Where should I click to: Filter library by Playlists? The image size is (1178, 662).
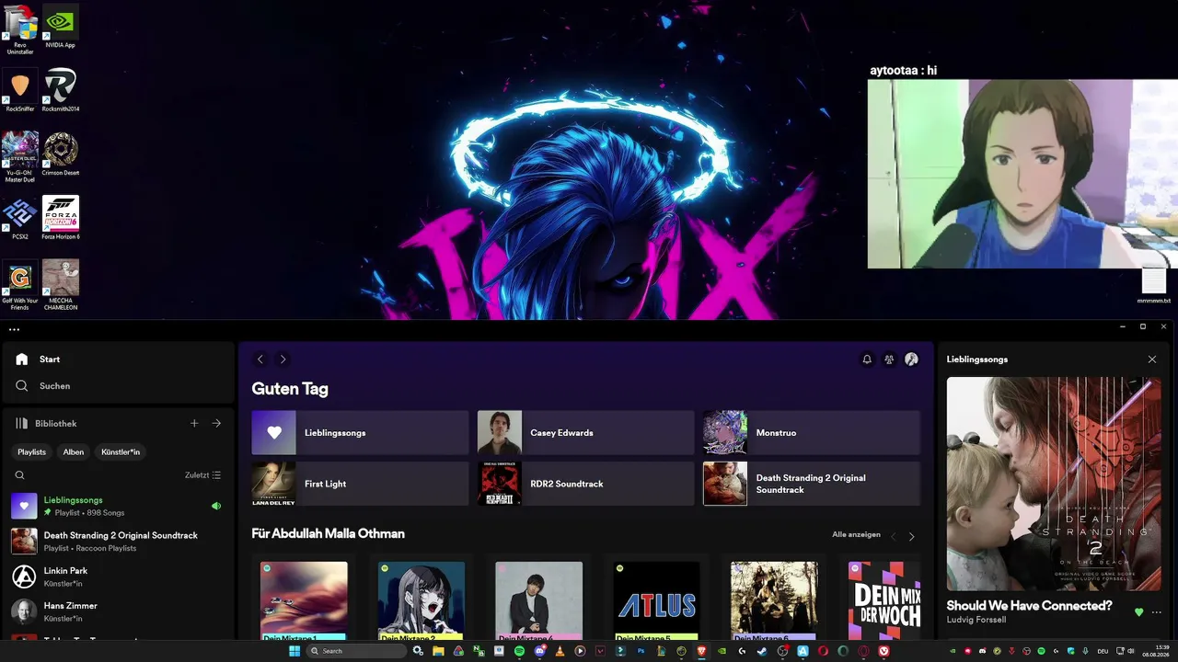(31, 452)
